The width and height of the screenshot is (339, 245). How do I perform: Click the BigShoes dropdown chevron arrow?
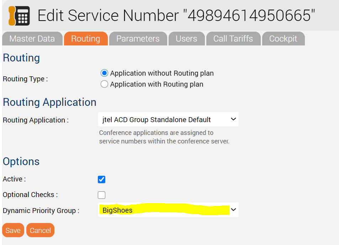[233, 209]
